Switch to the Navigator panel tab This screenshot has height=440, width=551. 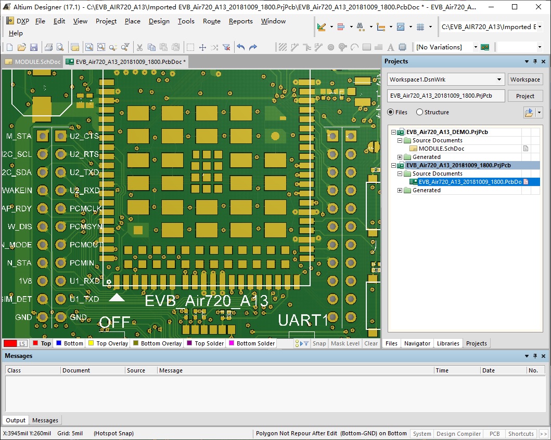point(417,343)
